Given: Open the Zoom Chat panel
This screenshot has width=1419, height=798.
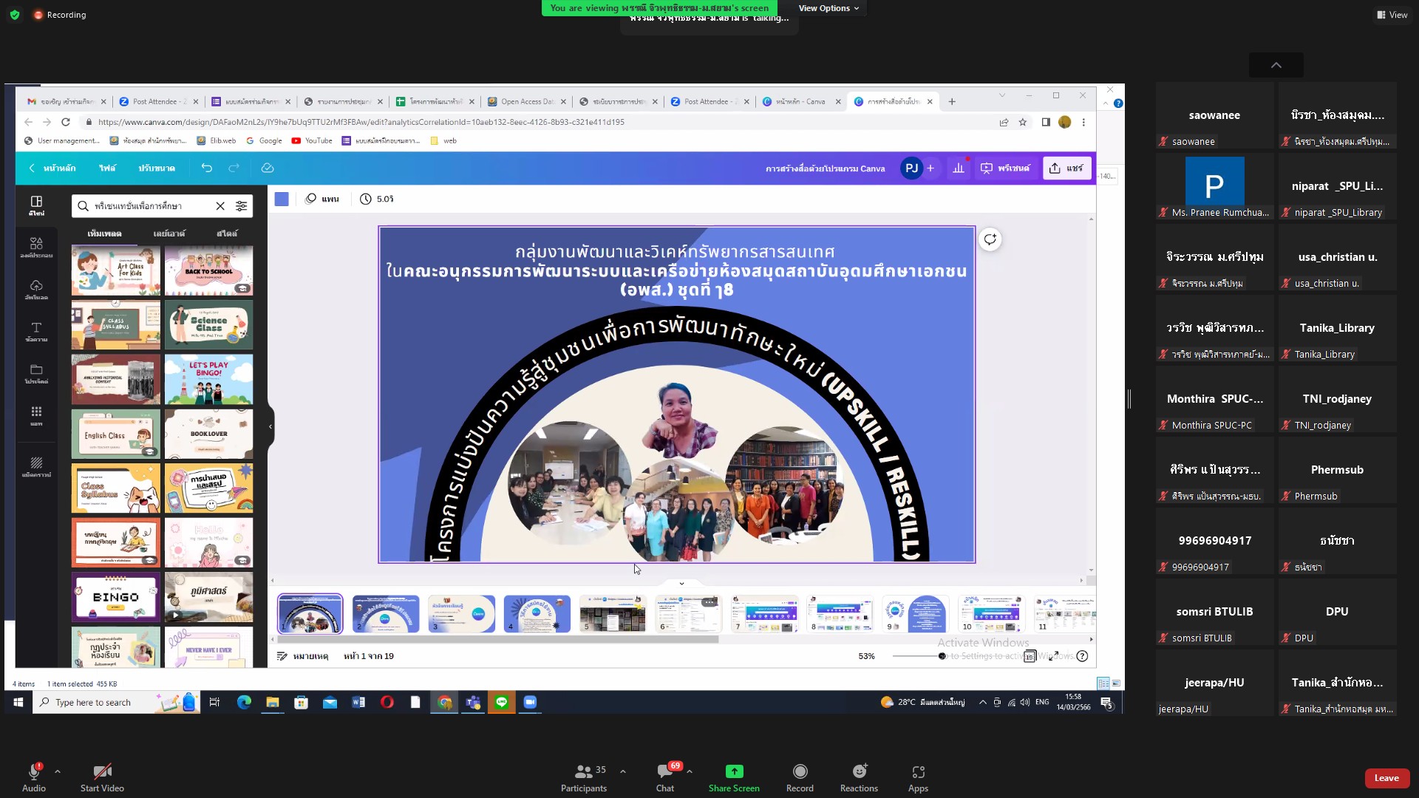Looking at the screenshot, I should click(664, 771).
